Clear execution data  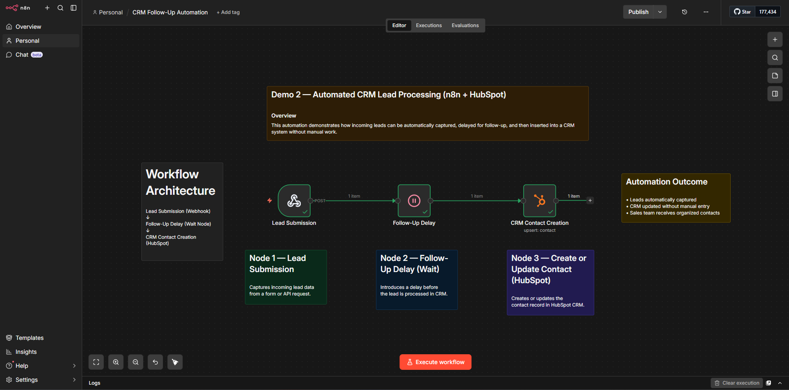coord(737,383)
